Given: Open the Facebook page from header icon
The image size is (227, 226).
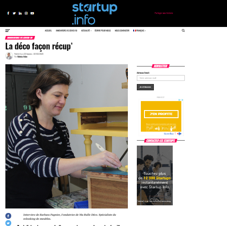Looking at the screenshot, I should point(8,13).
